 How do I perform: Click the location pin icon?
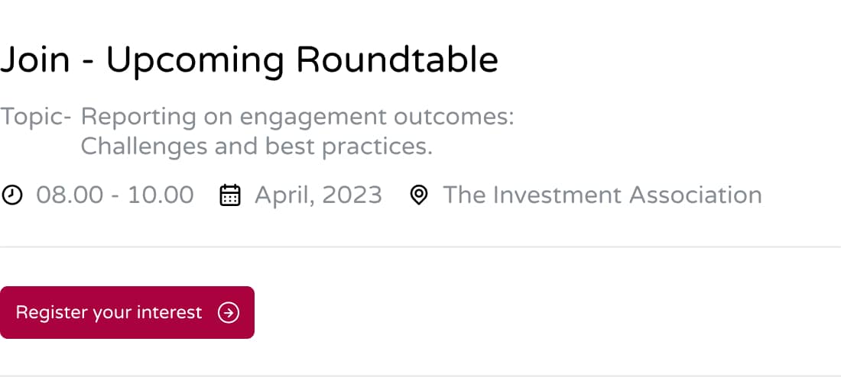[419, 195]
